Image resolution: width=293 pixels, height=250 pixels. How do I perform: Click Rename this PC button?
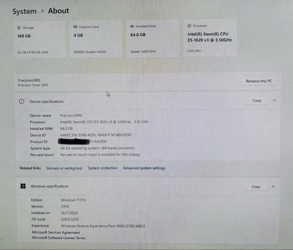pos(259,81)
